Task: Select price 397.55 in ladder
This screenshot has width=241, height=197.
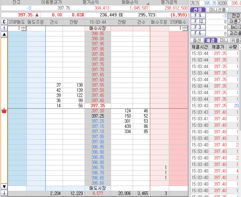Action: click(98, 85)
